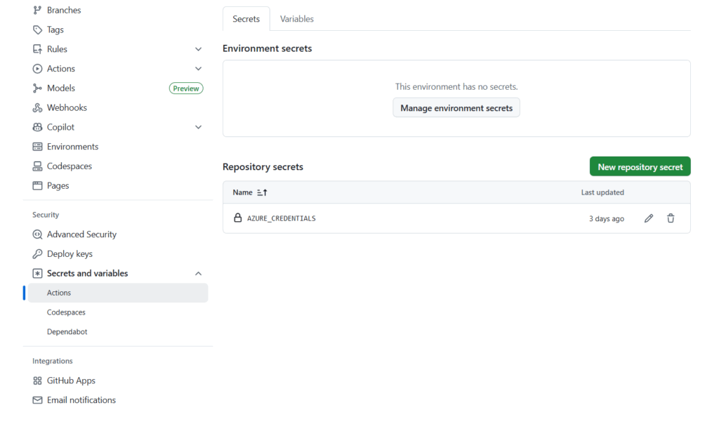Image resolution: width=719 pixels, height=443 pixels.
Task: Open Deploy keys settings
Action: tap(70, 253)
